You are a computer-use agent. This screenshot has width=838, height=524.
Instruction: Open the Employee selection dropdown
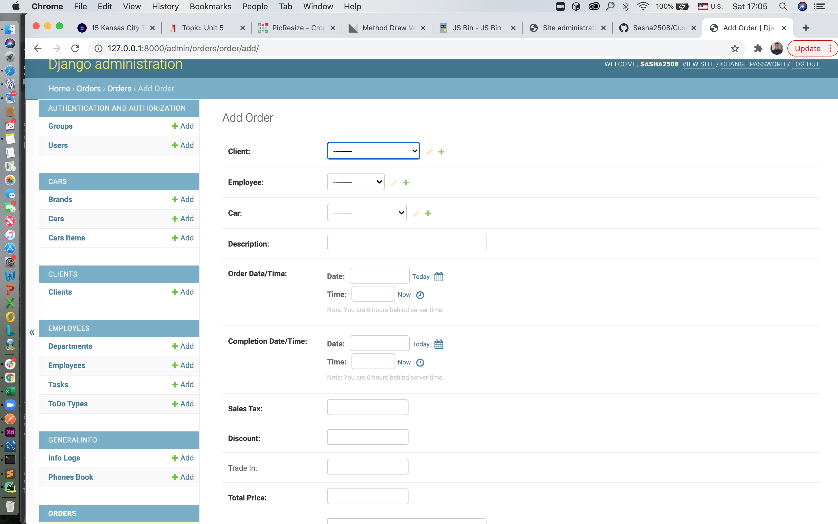355,182
